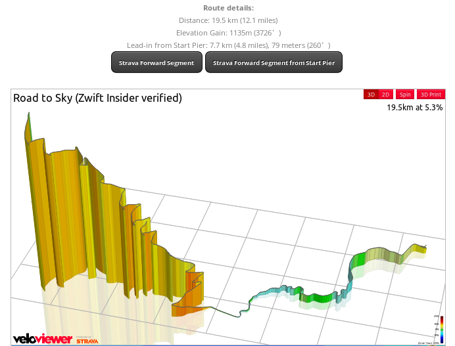Click the Powered by Strava logo
The image size is (455, 346).
pyautogui.click(x=87, y=340)
